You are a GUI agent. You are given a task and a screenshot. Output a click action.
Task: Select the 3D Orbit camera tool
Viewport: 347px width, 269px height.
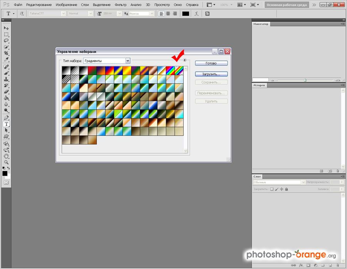click(x=6, y=150)
